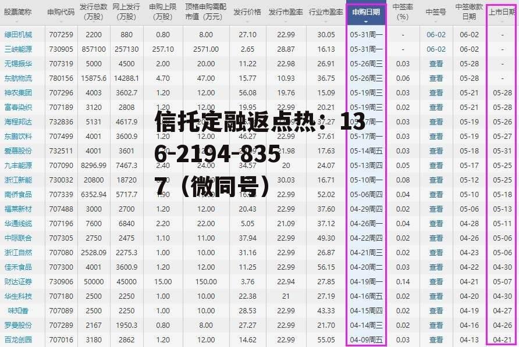Sort by 申购代码 column header
The height and width of the screenshot is (347, 519).
click(61, 12)
